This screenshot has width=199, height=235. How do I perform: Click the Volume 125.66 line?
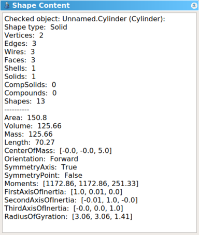tap(33, 126)
